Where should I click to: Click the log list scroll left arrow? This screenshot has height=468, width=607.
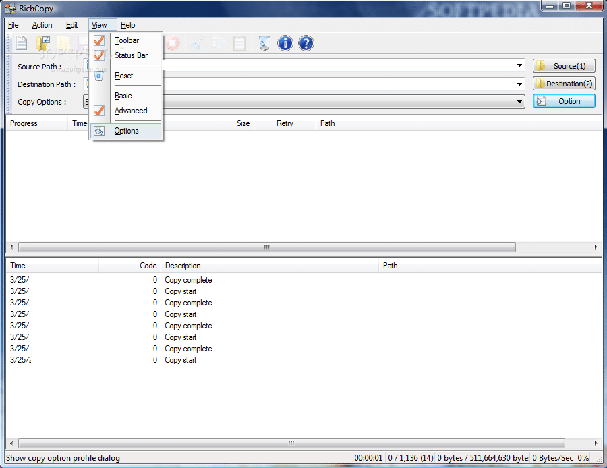(11, 443)
